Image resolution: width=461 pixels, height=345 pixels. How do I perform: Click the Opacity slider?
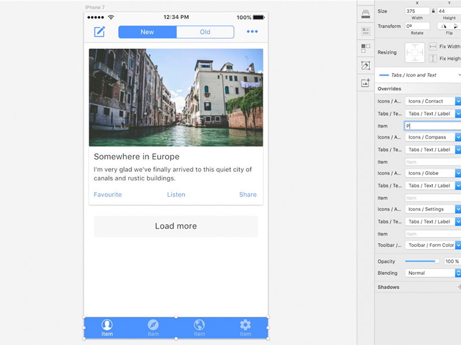click(x=422, y=261)
